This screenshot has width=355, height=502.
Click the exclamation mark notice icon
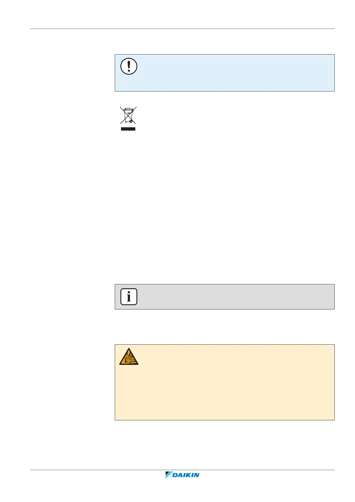click(129, 66)
